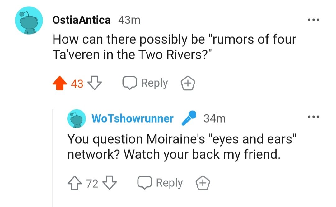Tap the 43m timestamp
The image size is (336, 207).
tap(129, 20)
